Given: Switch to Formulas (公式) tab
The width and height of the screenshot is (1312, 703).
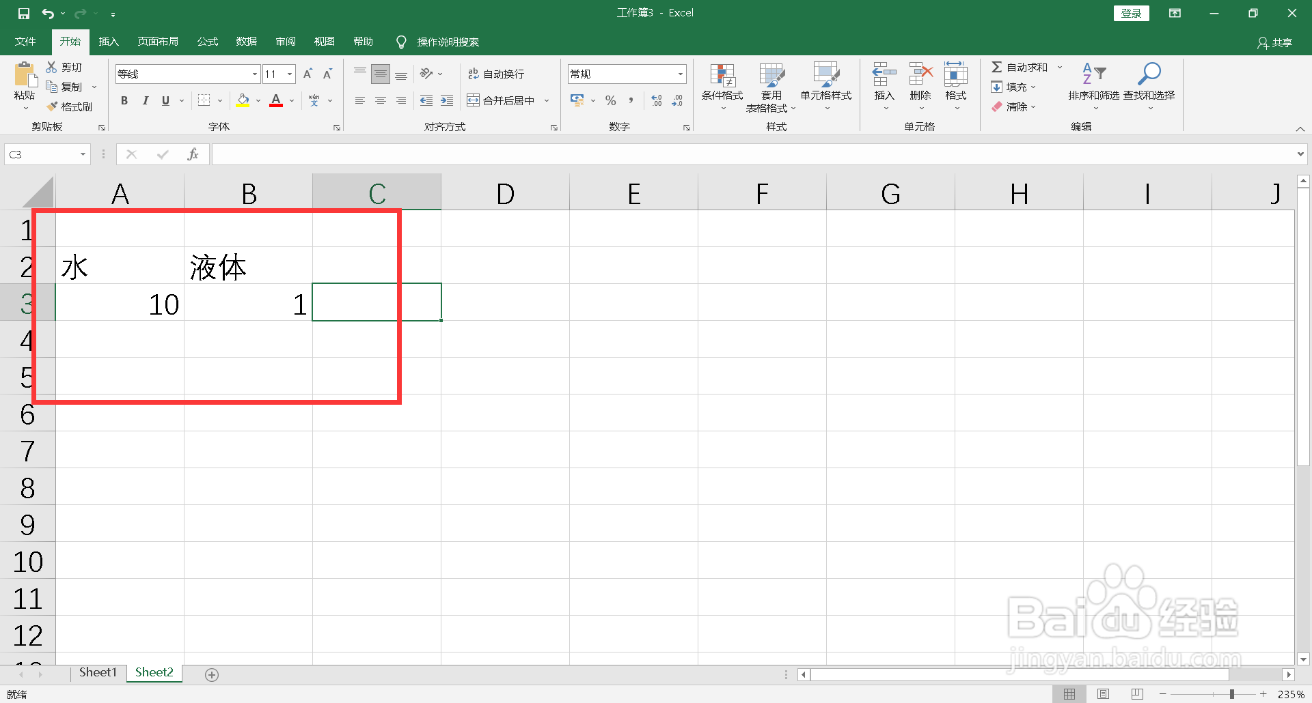Looking at the screenshot, I should tap(208, 42).
